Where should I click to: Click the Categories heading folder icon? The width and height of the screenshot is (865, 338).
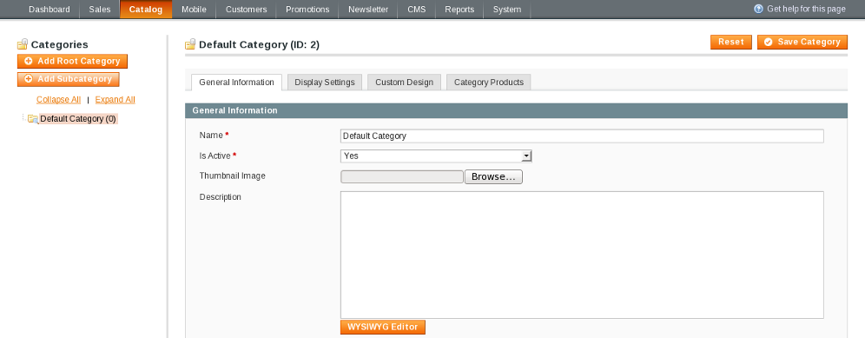pyautogui.click(x=23, y=44)
